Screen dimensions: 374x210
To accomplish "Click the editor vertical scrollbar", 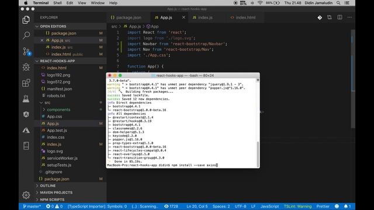I will [353, 79].
